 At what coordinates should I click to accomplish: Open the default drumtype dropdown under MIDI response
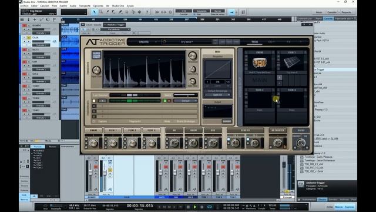[217, 95]
